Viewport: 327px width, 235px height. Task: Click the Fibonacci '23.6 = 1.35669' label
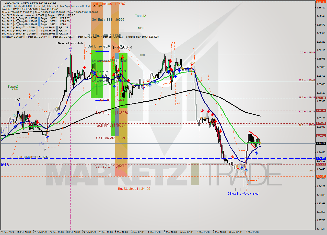click(307, 80)
